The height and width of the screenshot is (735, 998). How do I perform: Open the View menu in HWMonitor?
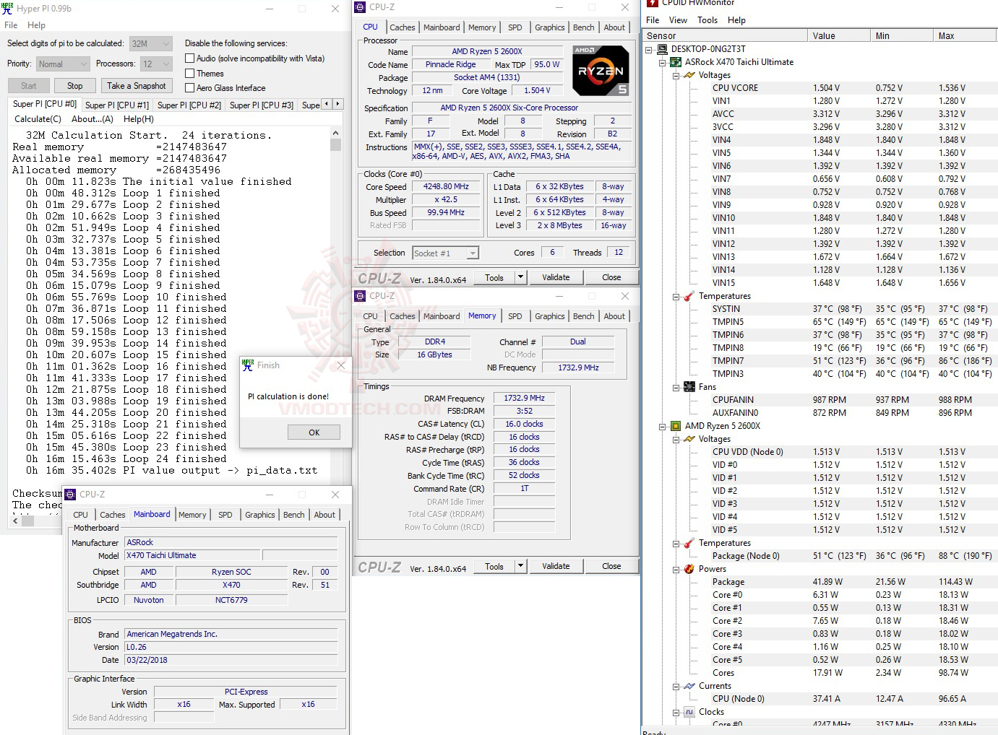678,20
